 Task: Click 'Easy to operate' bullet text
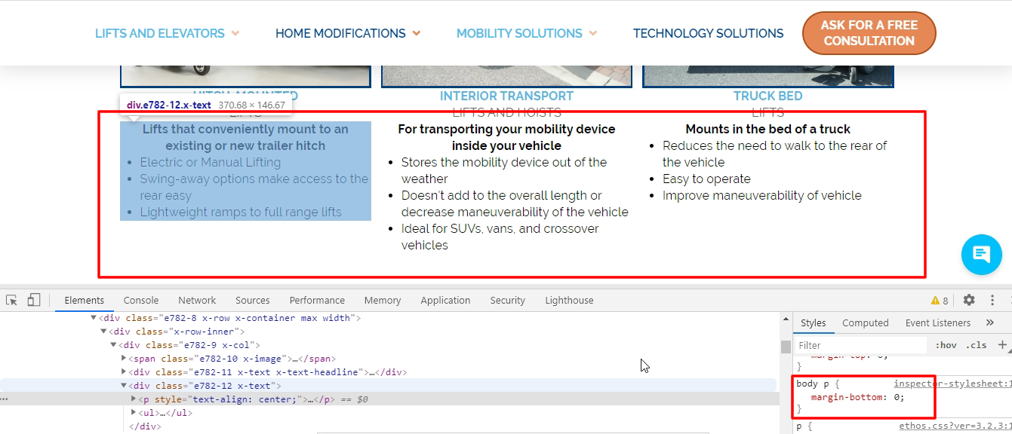pos(706,179)
